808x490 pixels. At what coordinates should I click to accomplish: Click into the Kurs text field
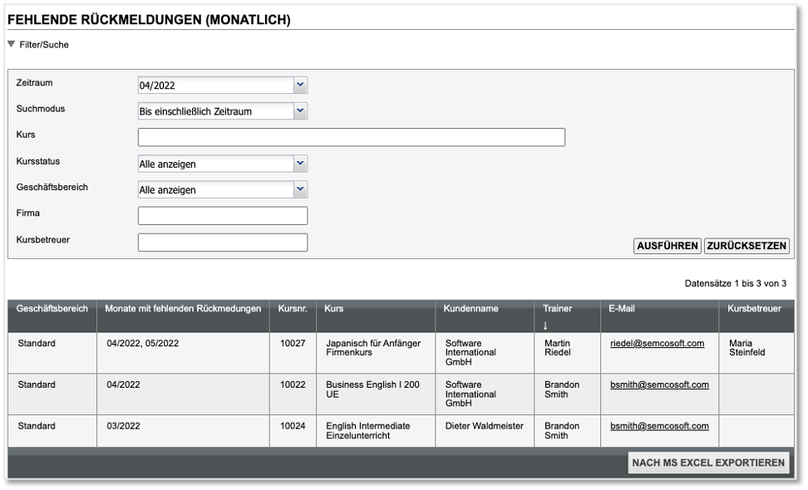click(x=351, y=137)
